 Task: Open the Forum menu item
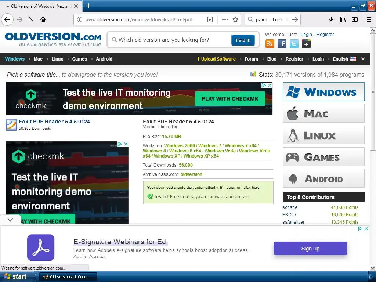(251, 59)
